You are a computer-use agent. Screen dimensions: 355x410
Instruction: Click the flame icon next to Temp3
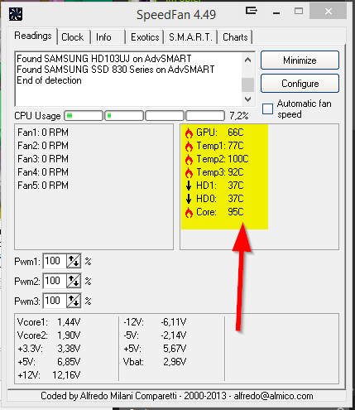click(x=189, y=172)
